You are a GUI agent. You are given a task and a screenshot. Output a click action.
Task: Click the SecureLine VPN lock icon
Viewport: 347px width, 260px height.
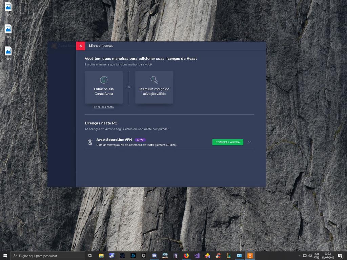tap(90, 142)
